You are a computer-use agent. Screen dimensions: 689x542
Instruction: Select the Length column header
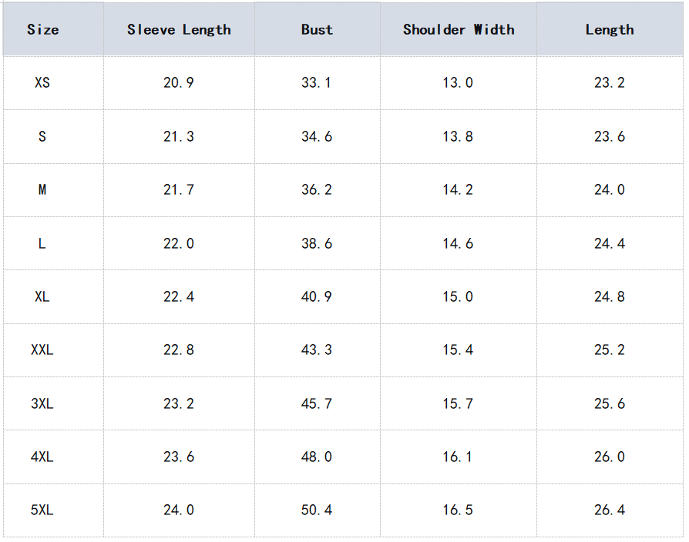coord(610,30)
